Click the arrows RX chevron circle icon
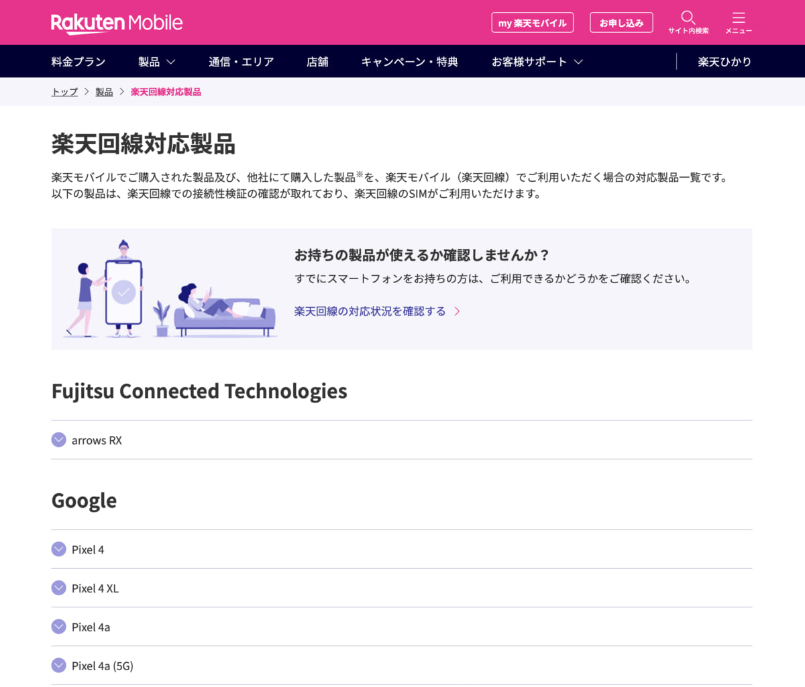 pyautogui.click(x=59, y=439)
